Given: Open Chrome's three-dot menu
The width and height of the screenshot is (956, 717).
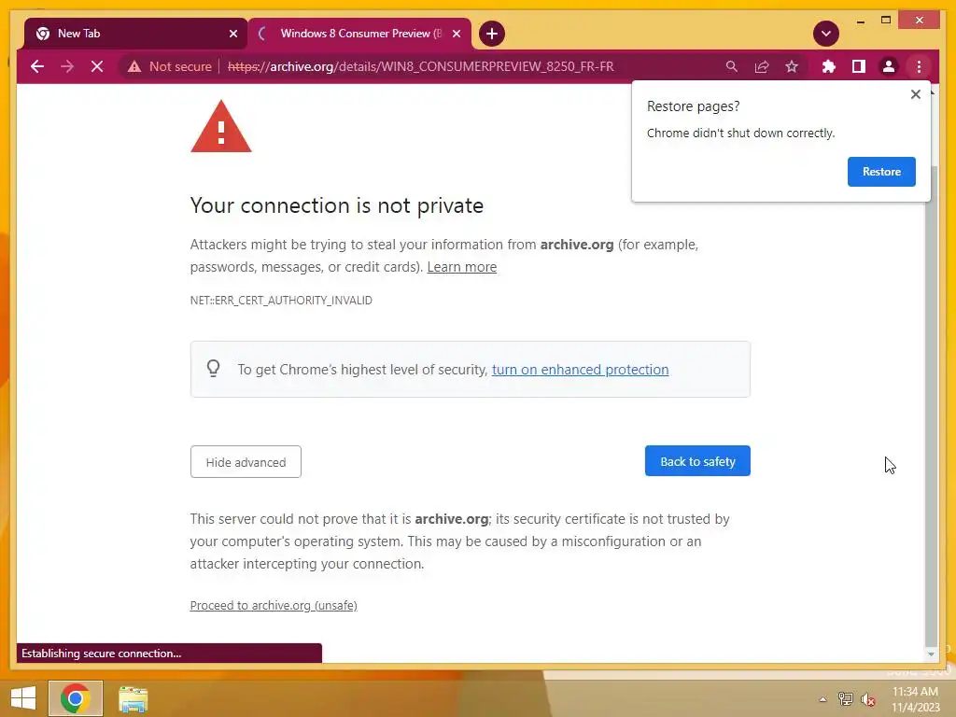Looking at the screenshot, I should pos(919,66).
